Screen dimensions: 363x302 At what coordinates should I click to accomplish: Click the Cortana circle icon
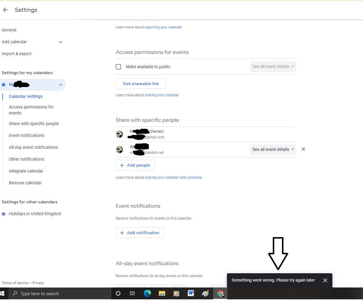[x=118, y=293]
